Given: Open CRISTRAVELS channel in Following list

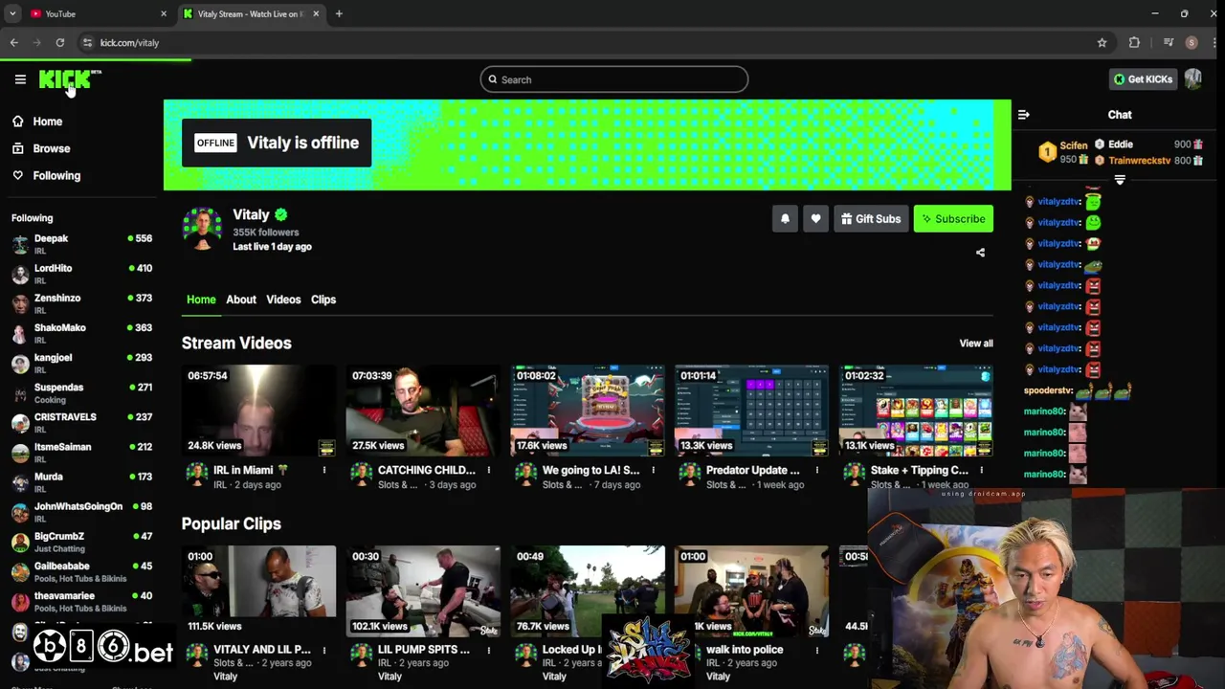Looking at the screenshot, I should pyautogui.click(x=81, y=422).
